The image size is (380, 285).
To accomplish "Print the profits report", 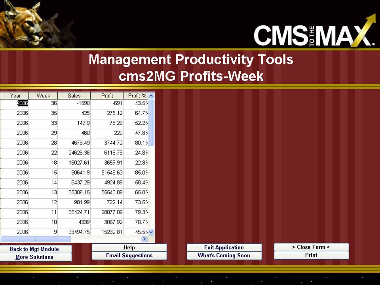I will pos(312,255).
